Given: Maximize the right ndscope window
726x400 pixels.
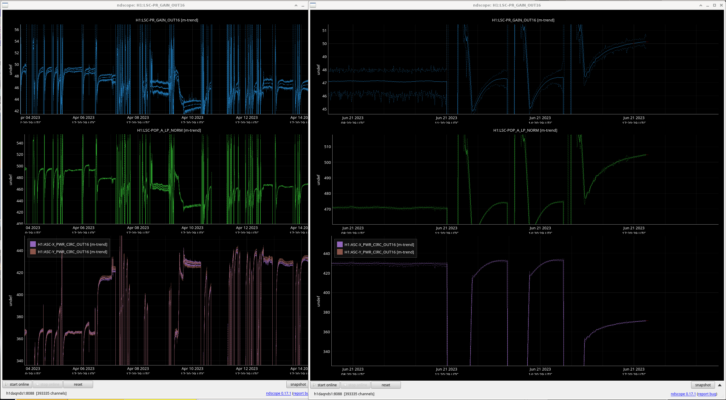Looking at the screenshot, I should (714, 5).
